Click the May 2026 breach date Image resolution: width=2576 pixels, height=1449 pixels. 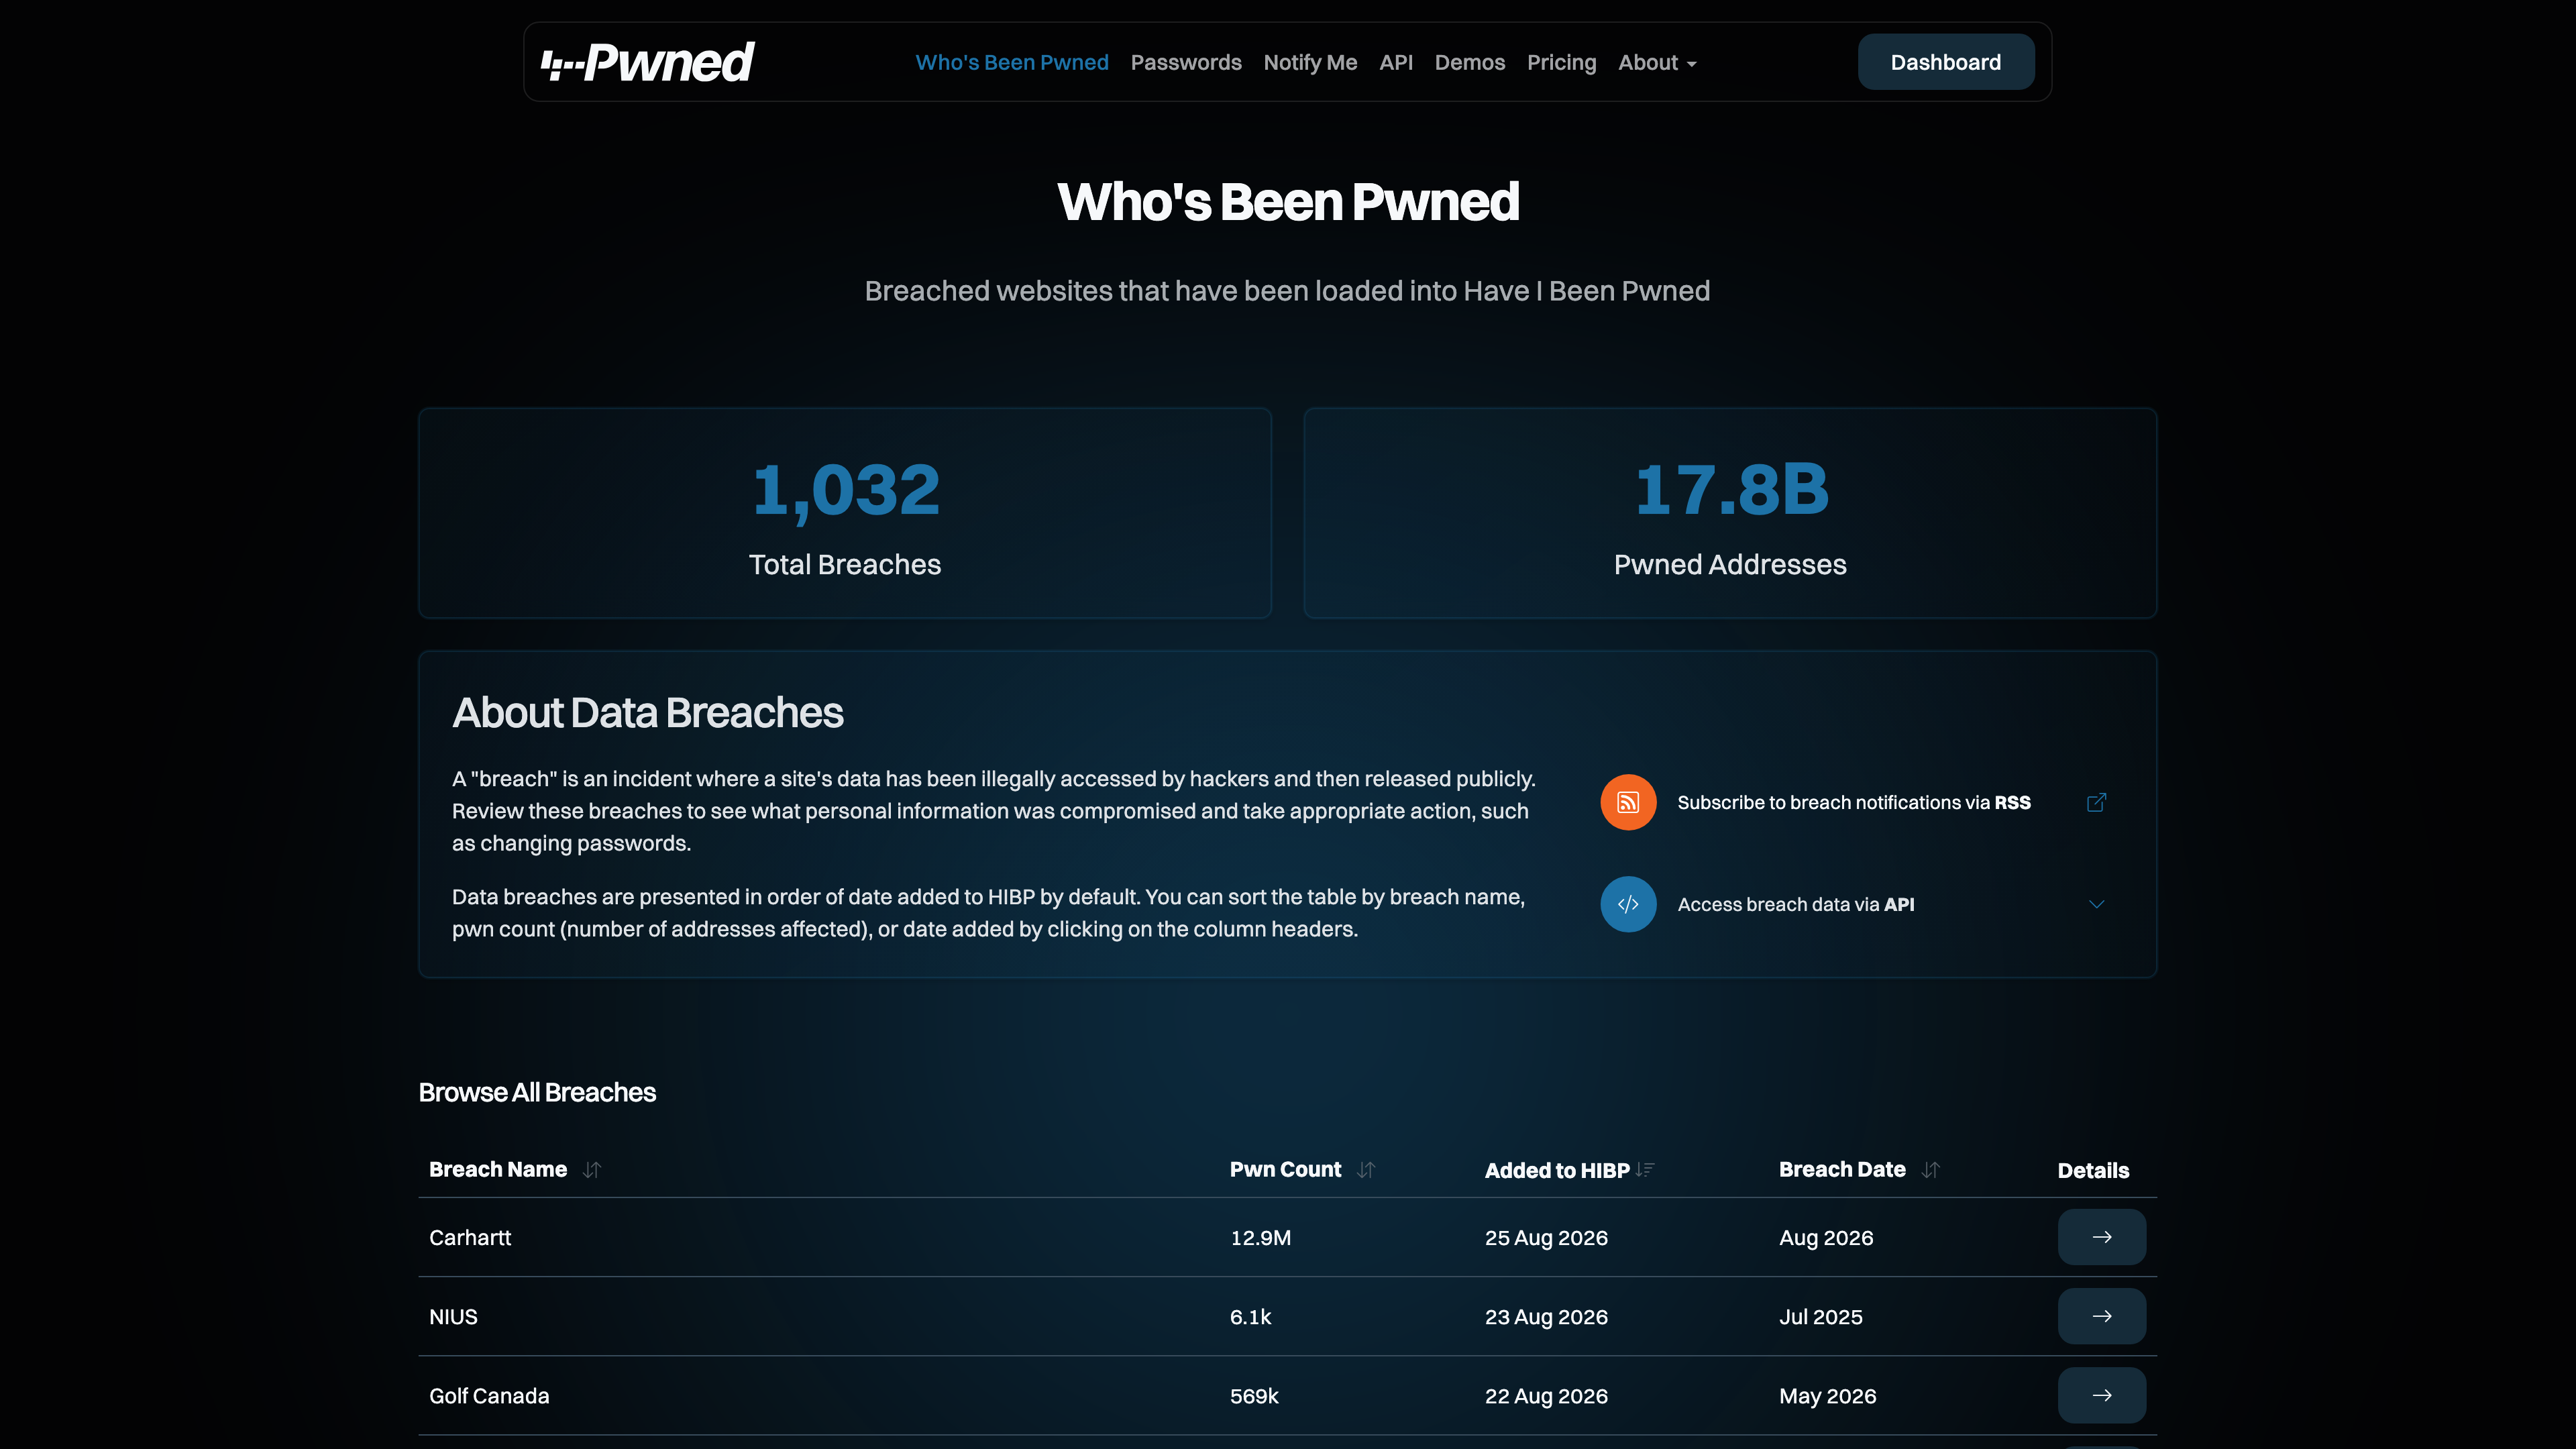1827,1395
